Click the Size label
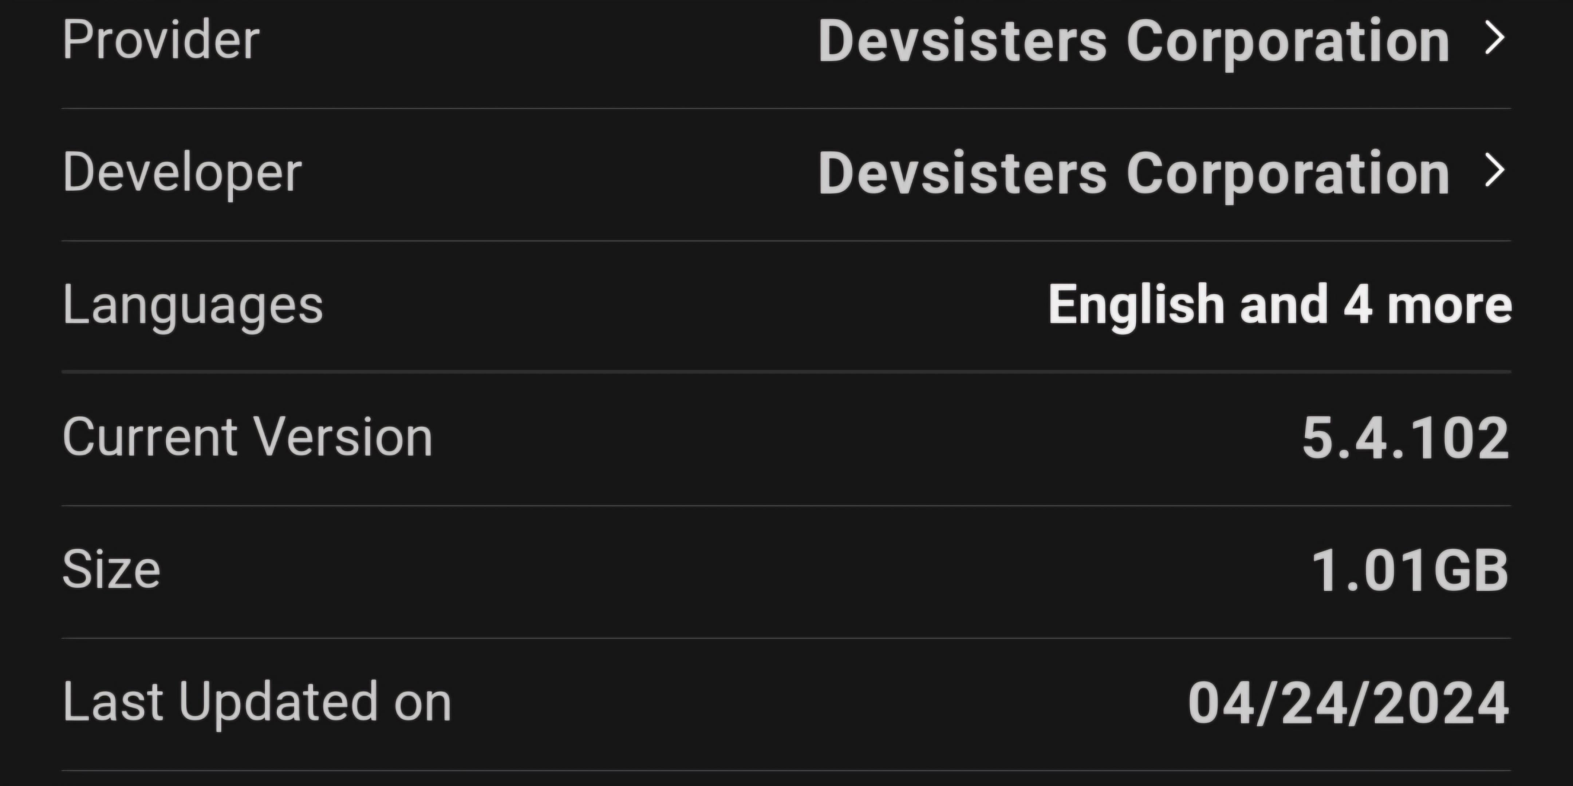This screenshot has width=1573, height=786. 111,569
